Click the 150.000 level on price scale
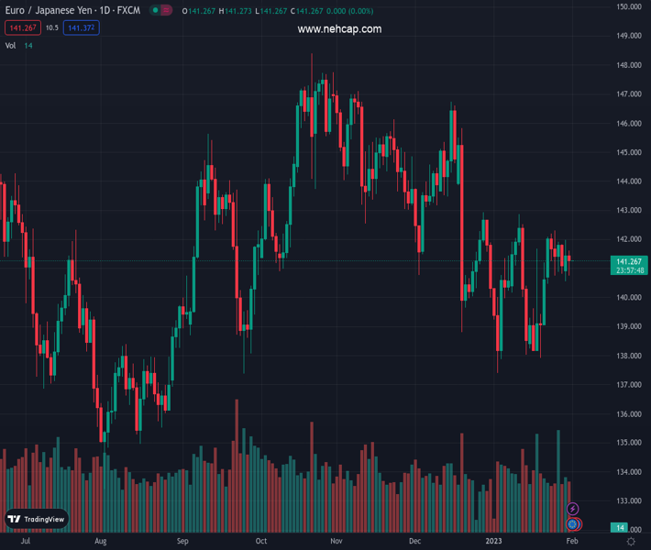 pyautogui.click(x=628, y=7)
